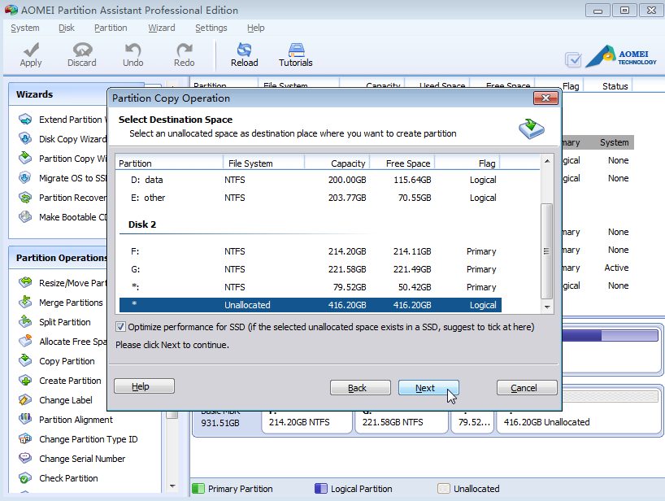Image resolution: width=665 pixels, height=501 pixels.
Task: Click the checkbox icon beside the AOMEI logo
Action: (x=573, y=59)
